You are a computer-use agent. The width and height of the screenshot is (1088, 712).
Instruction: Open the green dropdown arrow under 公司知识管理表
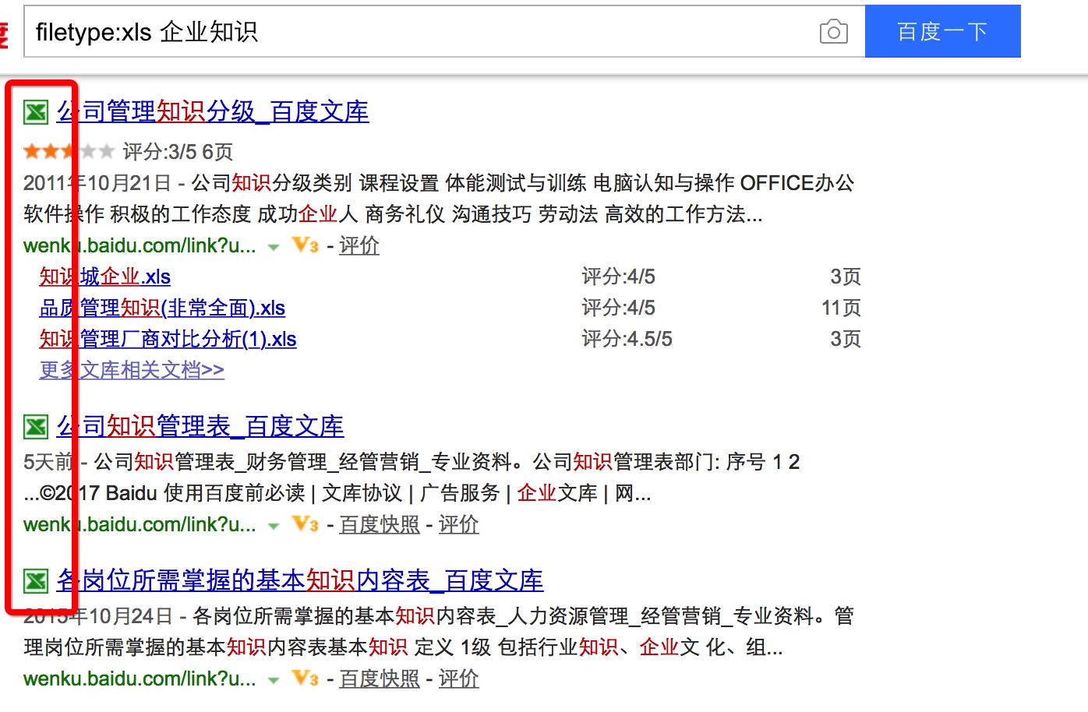pyautogui.click(x=273, y=526)
